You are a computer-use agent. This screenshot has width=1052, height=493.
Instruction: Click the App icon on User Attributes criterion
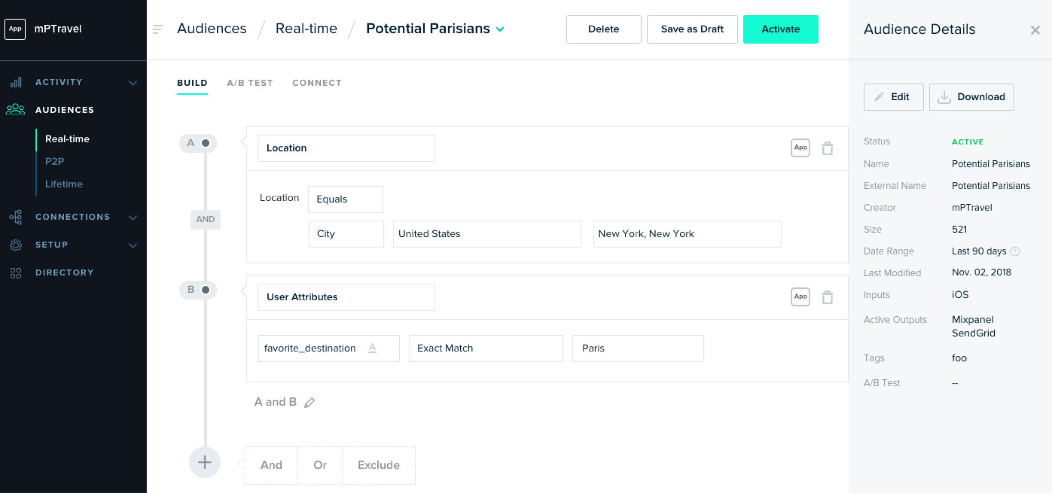click(x=801, y=297)
